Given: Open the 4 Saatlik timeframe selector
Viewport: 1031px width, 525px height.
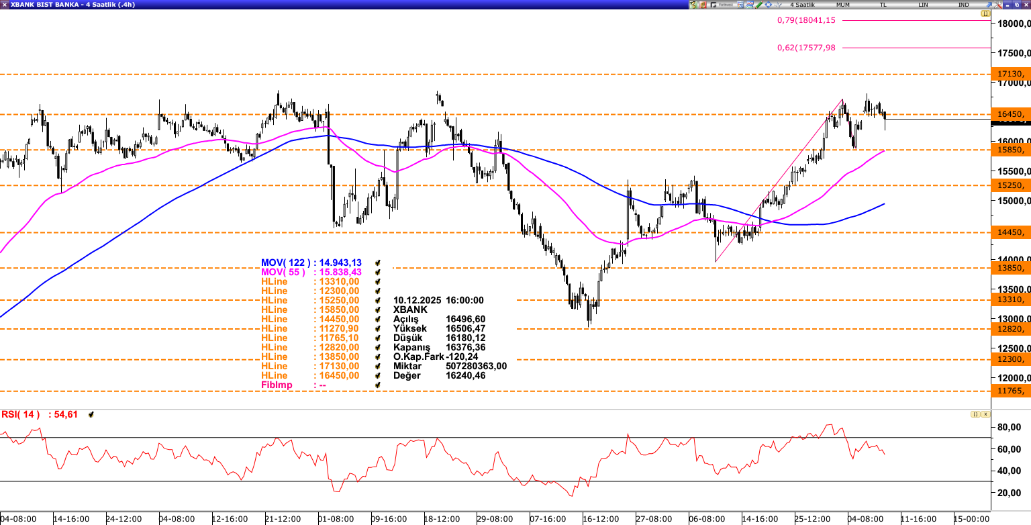Looking at the screenshot, I should click(x=802, y=5).
